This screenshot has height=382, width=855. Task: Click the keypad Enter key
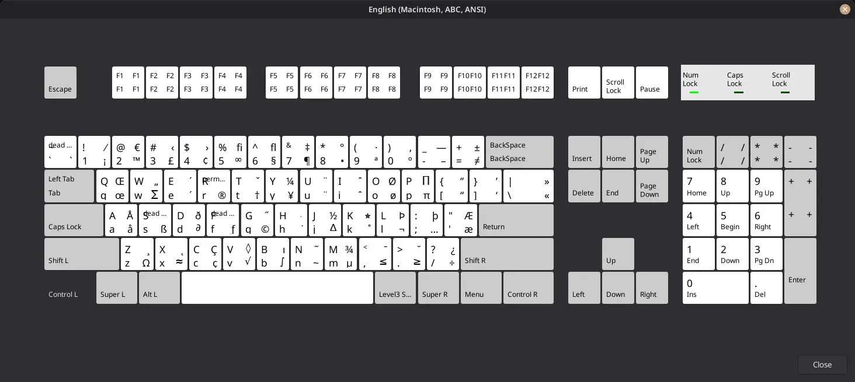click(800, 271)
